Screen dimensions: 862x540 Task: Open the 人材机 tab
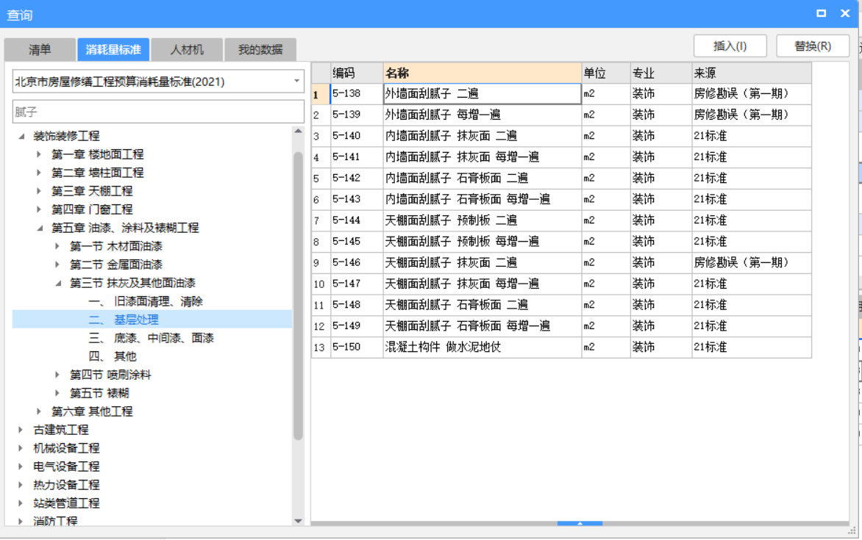coord(187,49)
